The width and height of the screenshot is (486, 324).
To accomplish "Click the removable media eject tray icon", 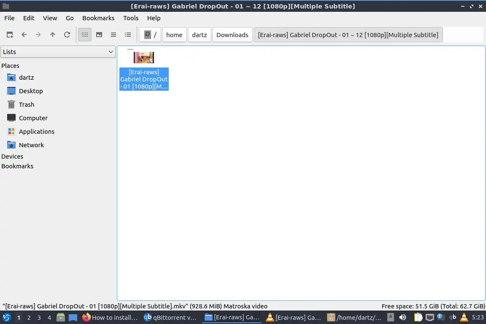I will [391, 318].
